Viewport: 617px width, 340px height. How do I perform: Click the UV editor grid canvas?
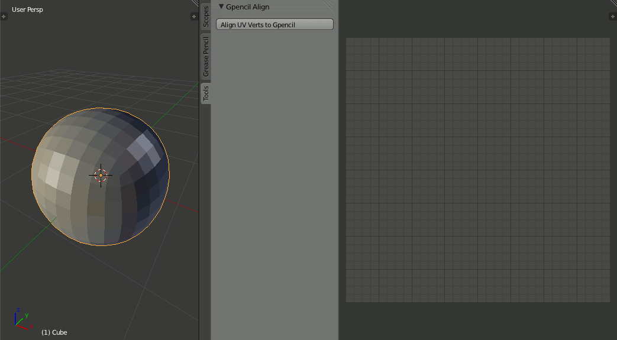coord(478,170)
